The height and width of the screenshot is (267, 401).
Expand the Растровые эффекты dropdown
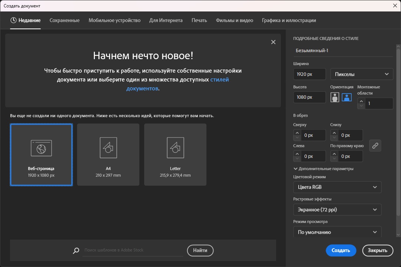pos(337,210)
